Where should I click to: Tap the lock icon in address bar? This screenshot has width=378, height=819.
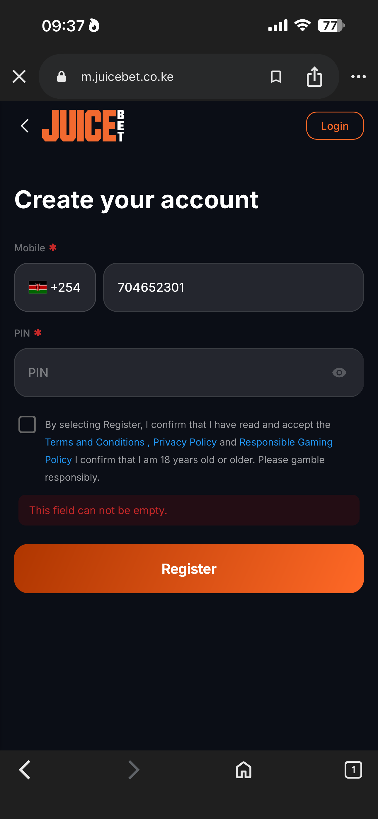click(62, 77)
